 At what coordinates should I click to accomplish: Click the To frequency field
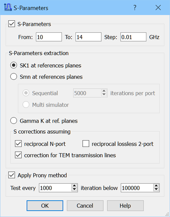pos(89,37)
